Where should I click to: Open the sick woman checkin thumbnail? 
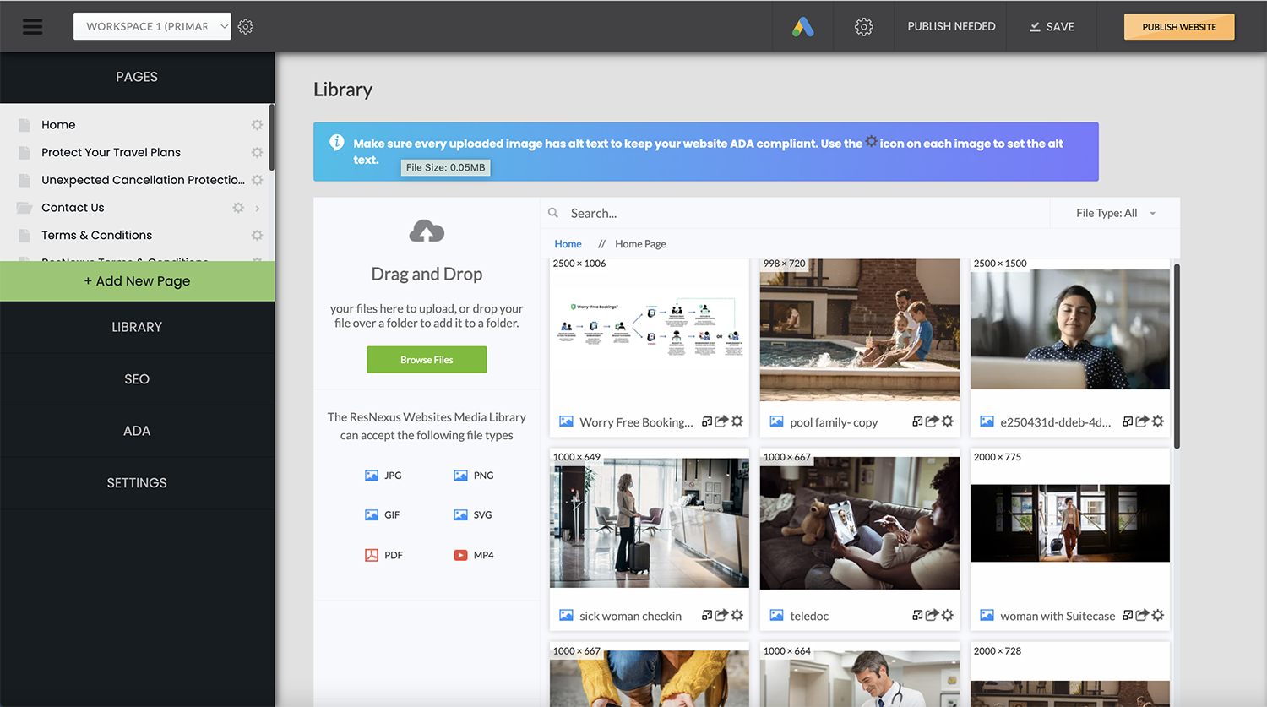click(x=649, y=523)
